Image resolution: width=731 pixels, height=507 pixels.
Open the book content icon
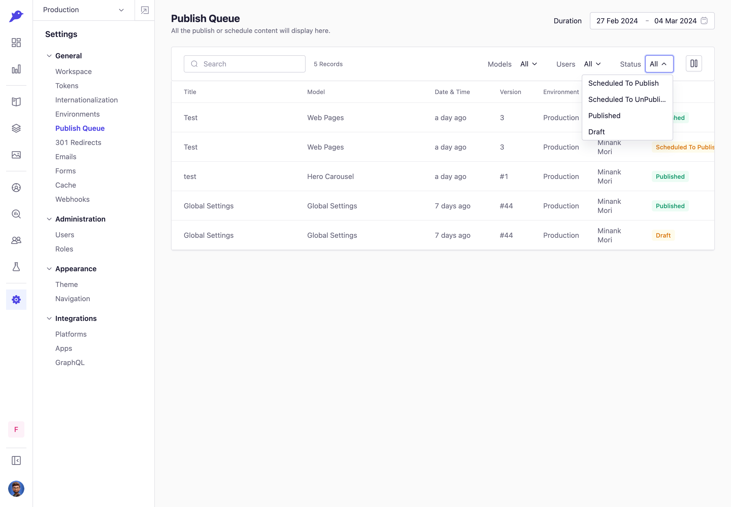pyautogui.click(x=16, y=102)
